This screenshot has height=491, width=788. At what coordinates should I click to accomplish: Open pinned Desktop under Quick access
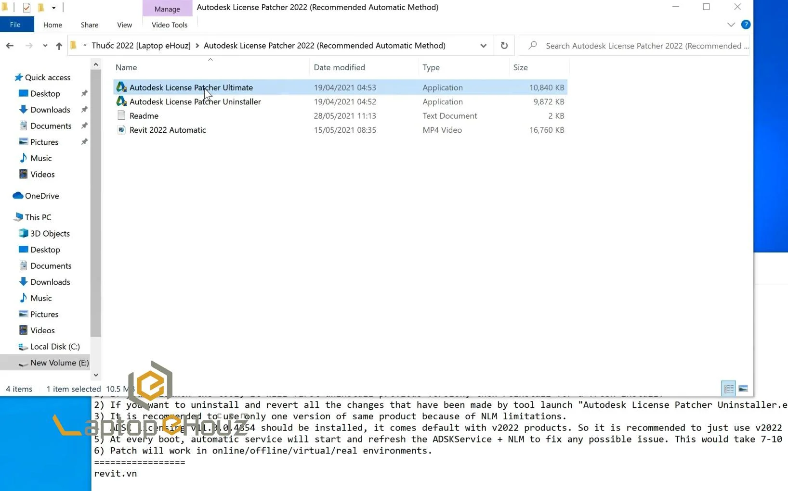[45, 94]
